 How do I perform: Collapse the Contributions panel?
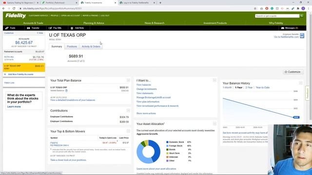click(x=128, y=110)
